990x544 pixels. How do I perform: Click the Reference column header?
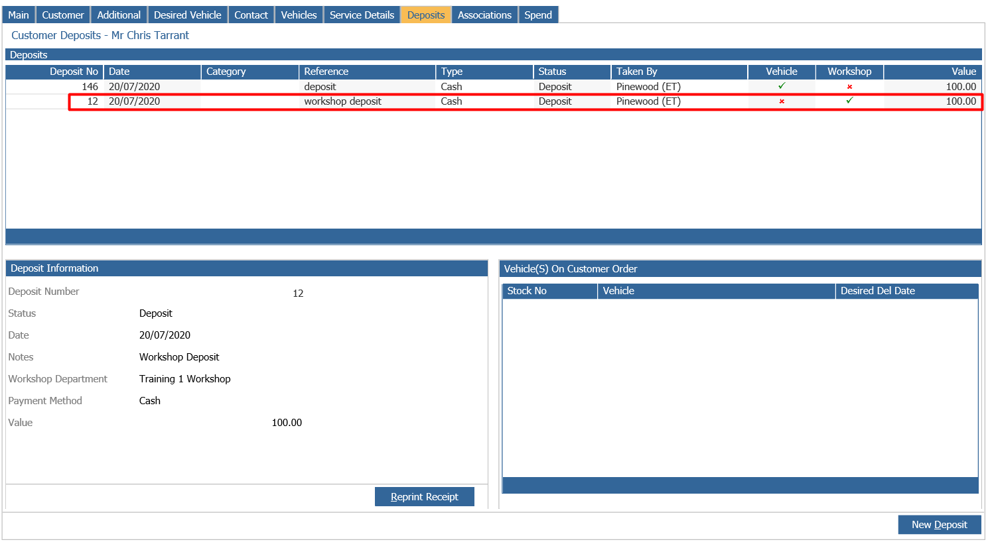pyautogui.click(x=368, y=72)
